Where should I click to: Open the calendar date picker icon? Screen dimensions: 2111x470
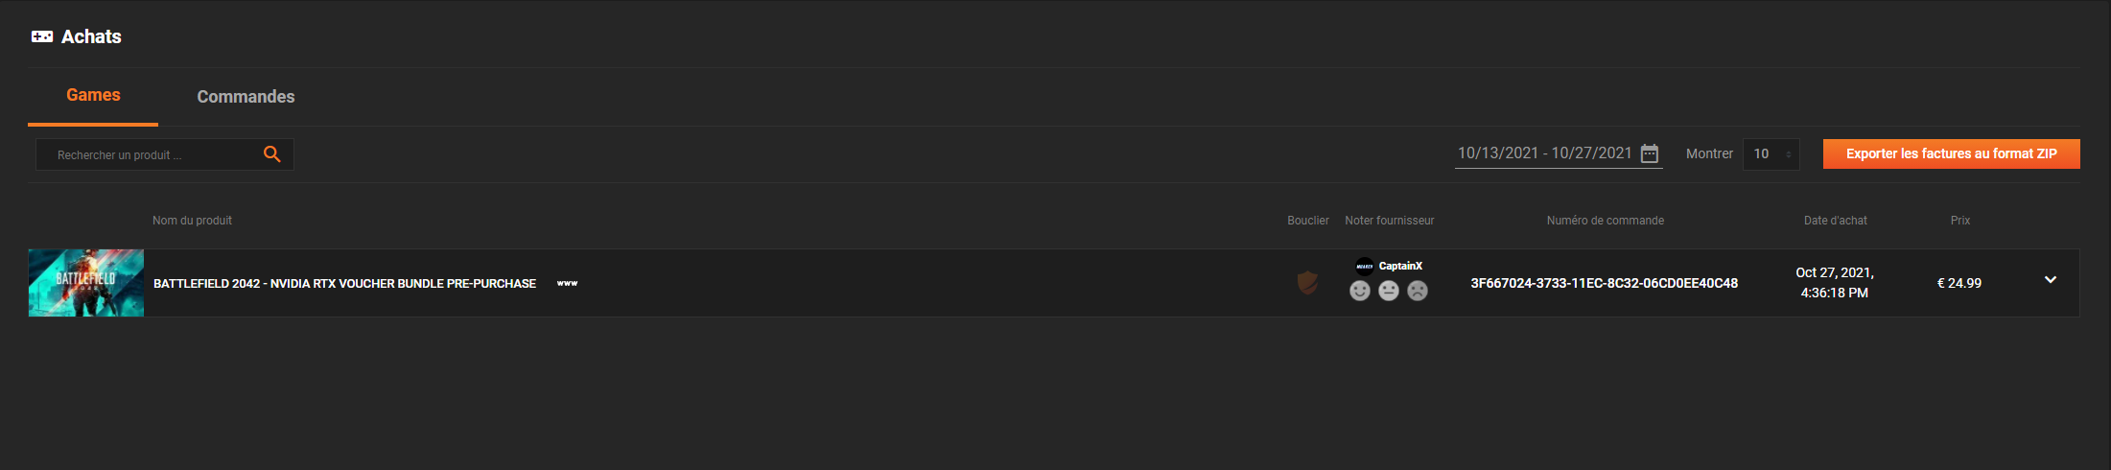(1650, 153)
